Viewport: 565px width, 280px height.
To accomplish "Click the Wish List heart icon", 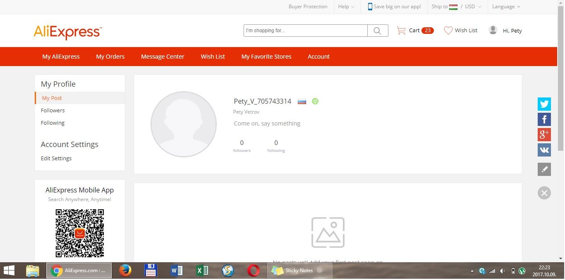I will pos(448,31).
